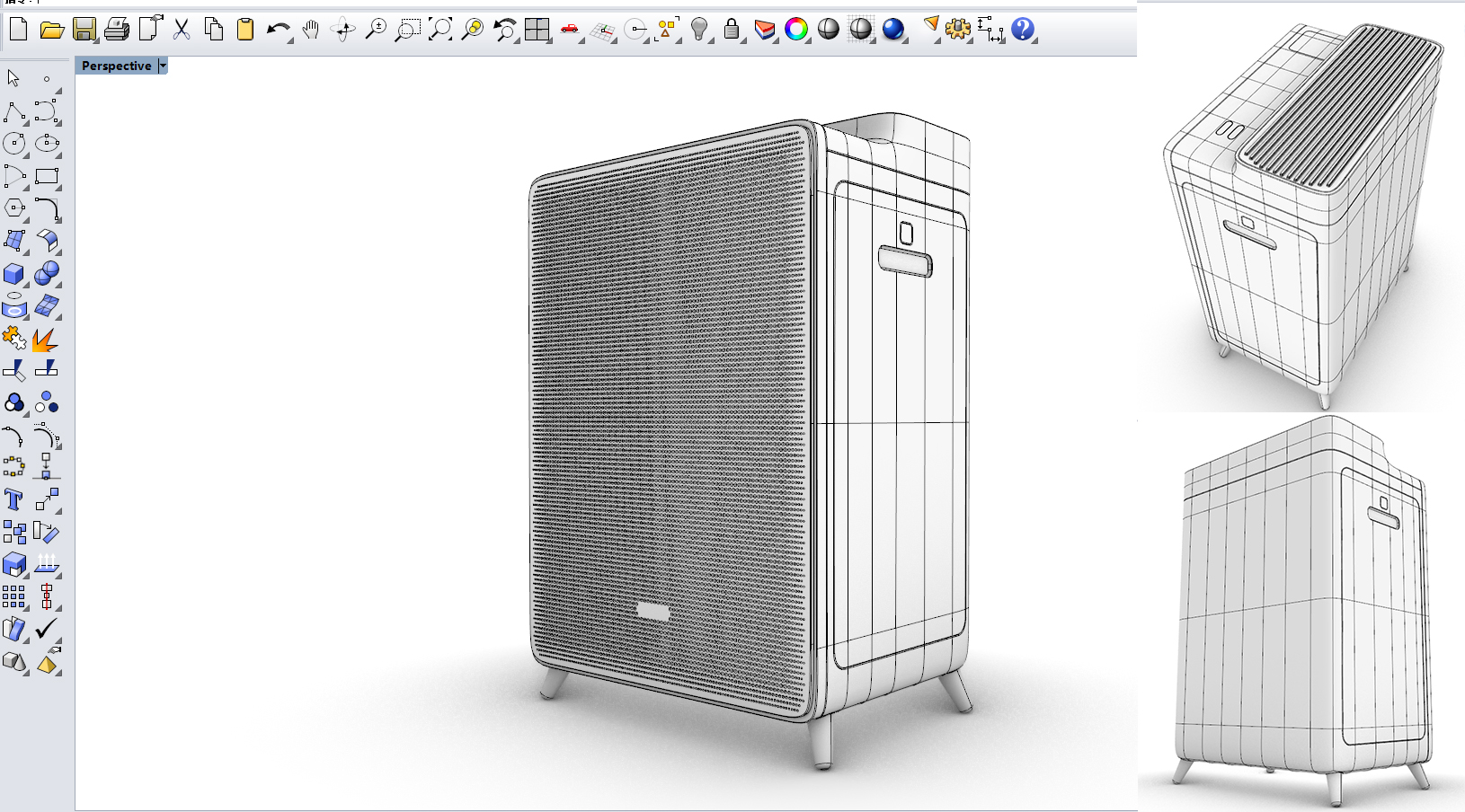Paste objects from the clipboard
Screen dimensions: 1465x812
point(244,29)
